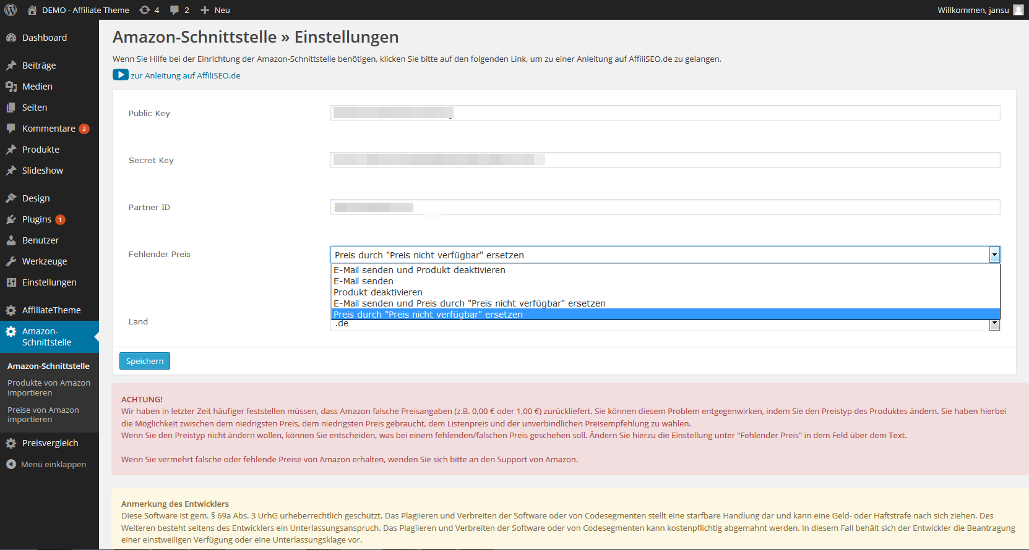
Task: Open the Preisvergleich menu item
Action: (x=50, y=443)
